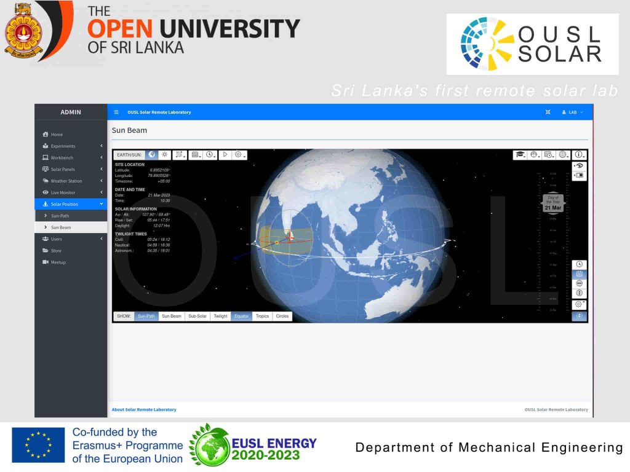Click the fullscreen expand icon in header
This screenshot has height=472, width=630.
(548, 112)
